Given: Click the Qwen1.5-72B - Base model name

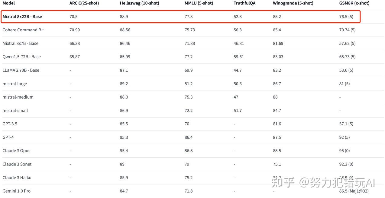Looking at the screenshot, I should coord(21,57).
